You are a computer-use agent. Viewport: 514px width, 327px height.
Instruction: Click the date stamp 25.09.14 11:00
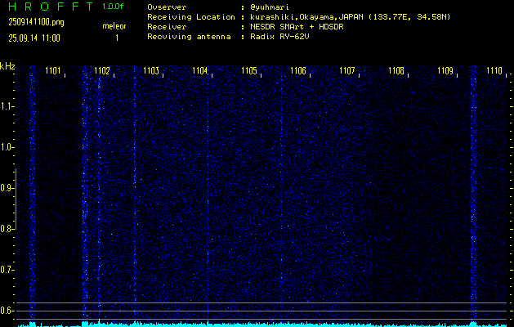(34, 38)
